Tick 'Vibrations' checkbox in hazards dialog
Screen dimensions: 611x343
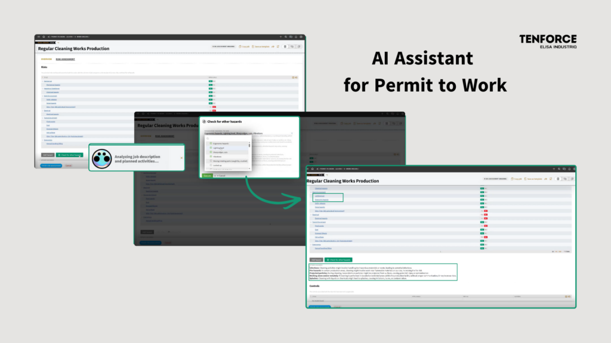[211, 157]
